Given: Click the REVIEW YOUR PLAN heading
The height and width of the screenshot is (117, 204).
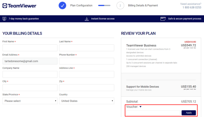Looking at the screenshot, I should click(x=138, y=33).
